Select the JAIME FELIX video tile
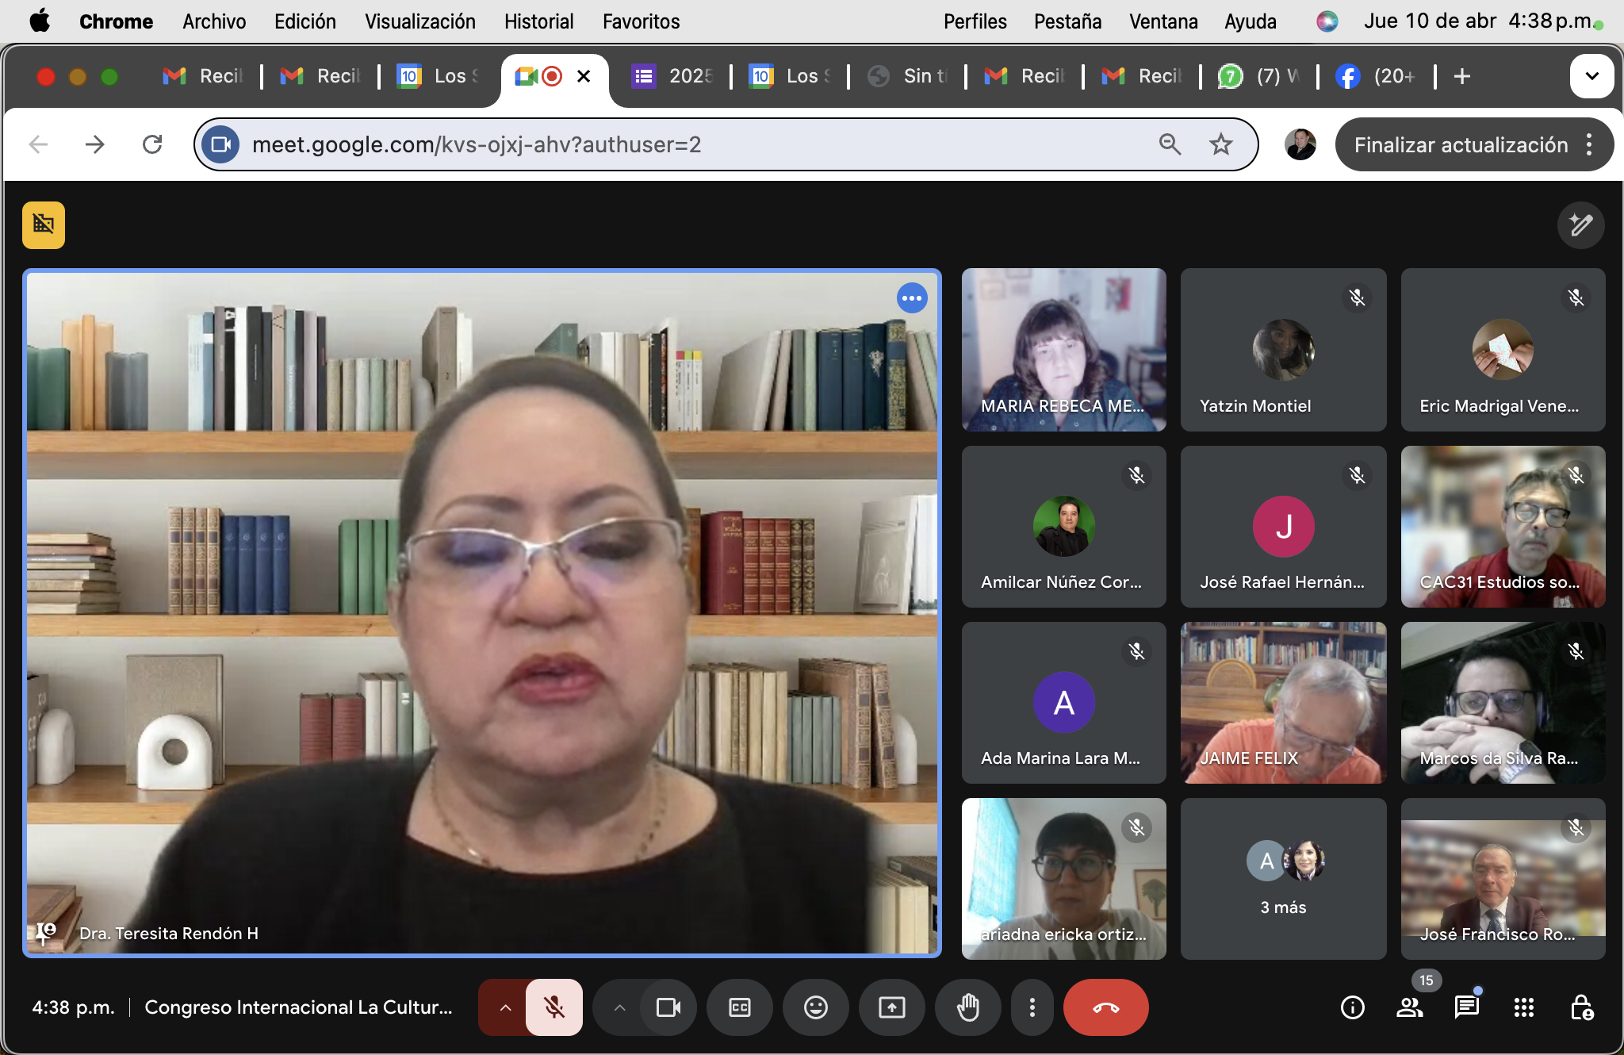1624x1055 pixels. 1283,703
